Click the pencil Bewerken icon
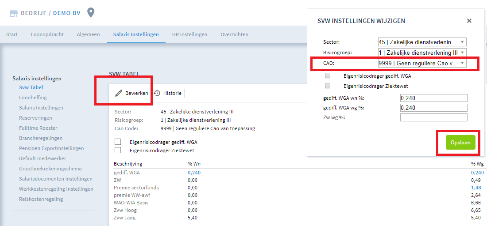The image size is (487, 226). pyautogui.click(x=119, y=93)
